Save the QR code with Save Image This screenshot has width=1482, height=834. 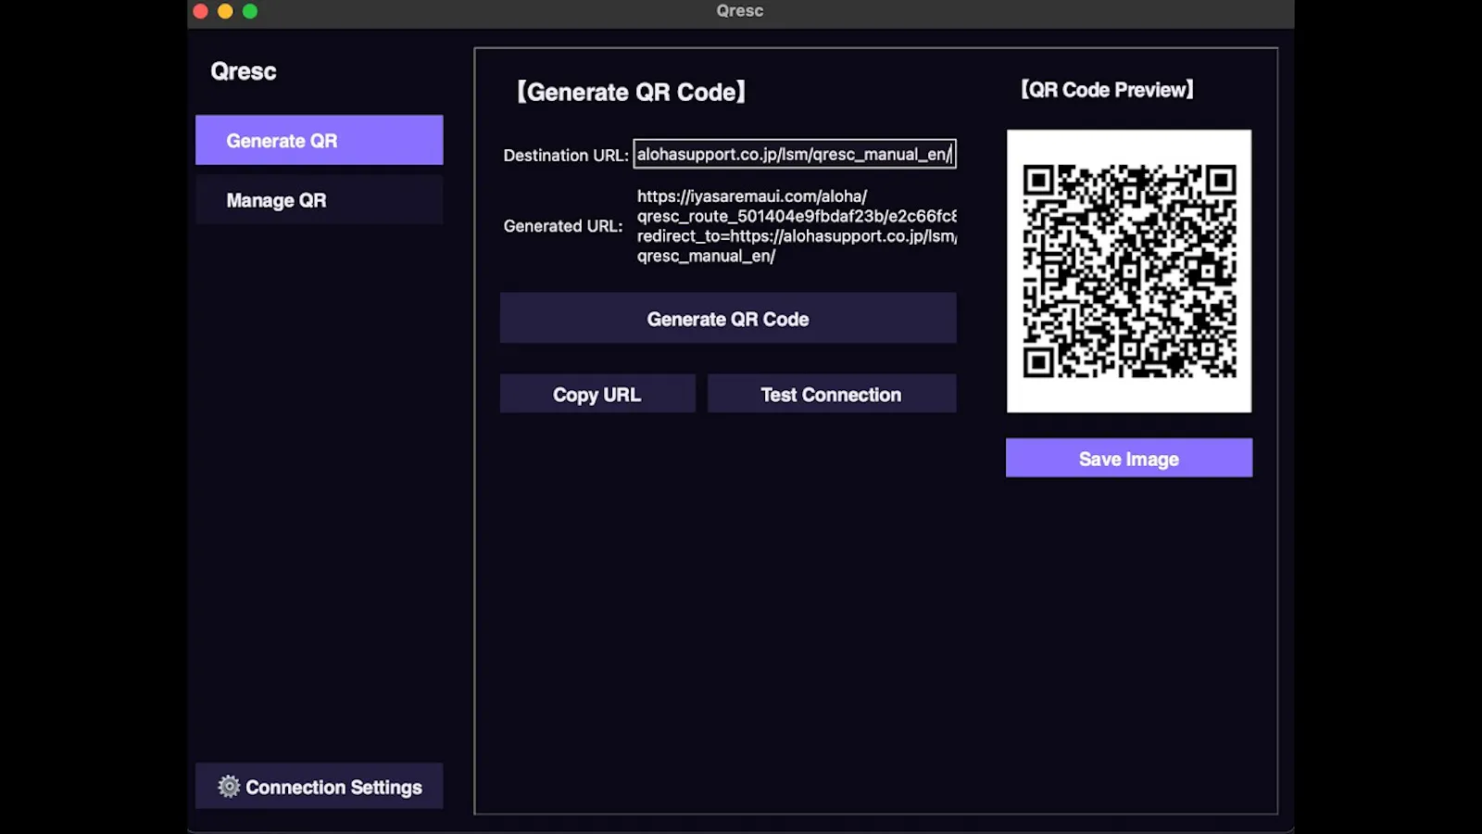(1129, 458)
